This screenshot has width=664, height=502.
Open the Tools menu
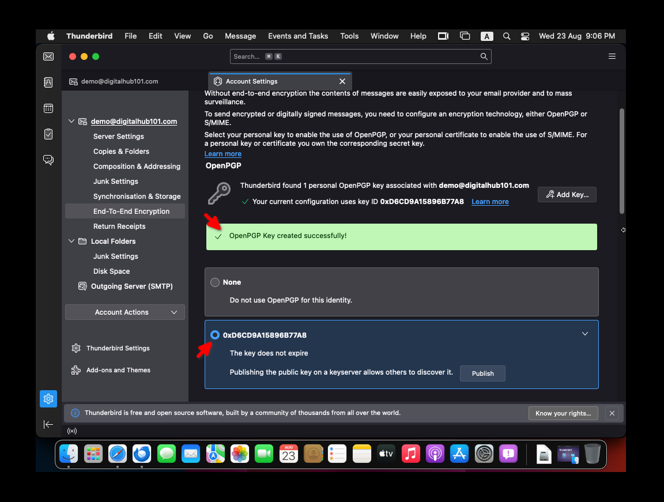[349, 36]
